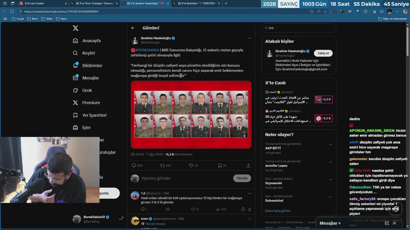Open browser extensions puzzle icon
The height and width of the screenshot is (230, 410).
click(365, 11)
